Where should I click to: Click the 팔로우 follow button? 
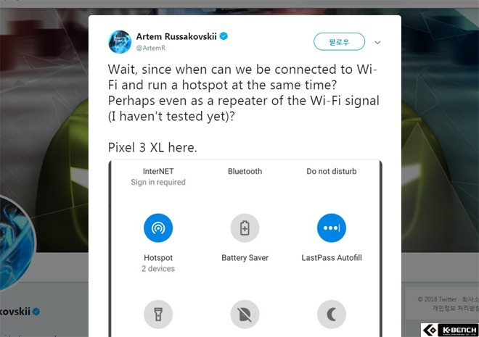click(339, 41)
